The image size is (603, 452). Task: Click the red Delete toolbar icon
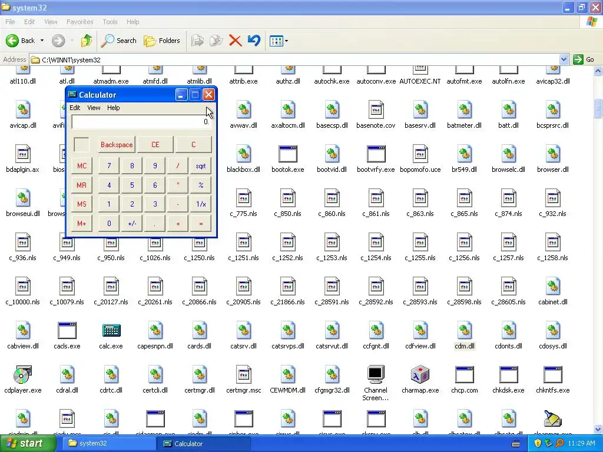(x=235, y=41)
